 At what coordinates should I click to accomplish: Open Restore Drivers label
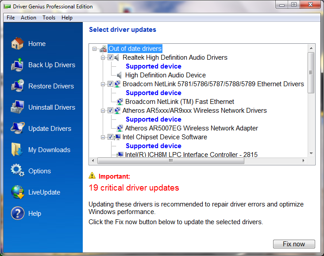(x=51, y=86)
